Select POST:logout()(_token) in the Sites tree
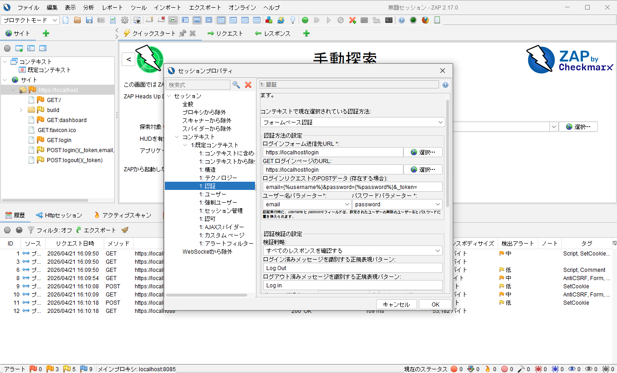Screen dimensions: 617x373 click(x=75, y=160)
